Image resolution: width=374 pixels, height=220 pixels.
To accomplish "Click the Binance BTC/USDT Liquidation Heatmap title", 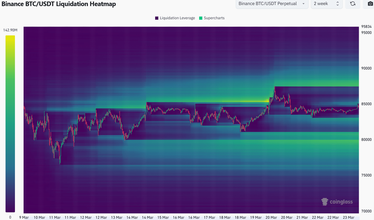I will click(59, 4).
